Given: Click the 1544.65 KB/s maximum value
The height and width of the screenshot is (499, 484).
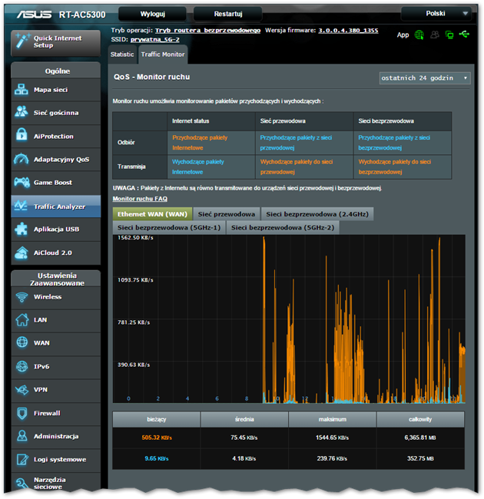Looking at the screenshot, I should click(x=332, y=438).
